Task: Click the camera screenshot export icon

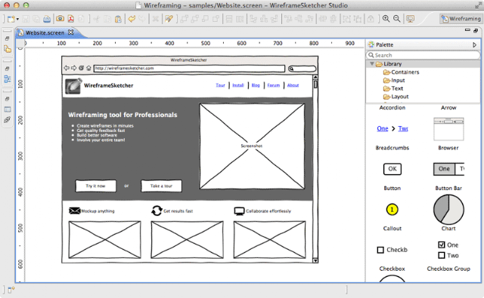Action: pos(60,19)
